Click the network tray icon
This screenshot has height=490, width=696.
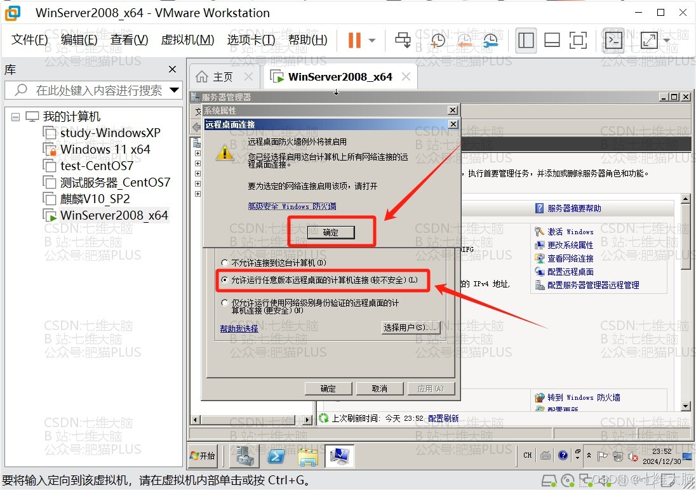pyautogui.click(x=617, y=456)
